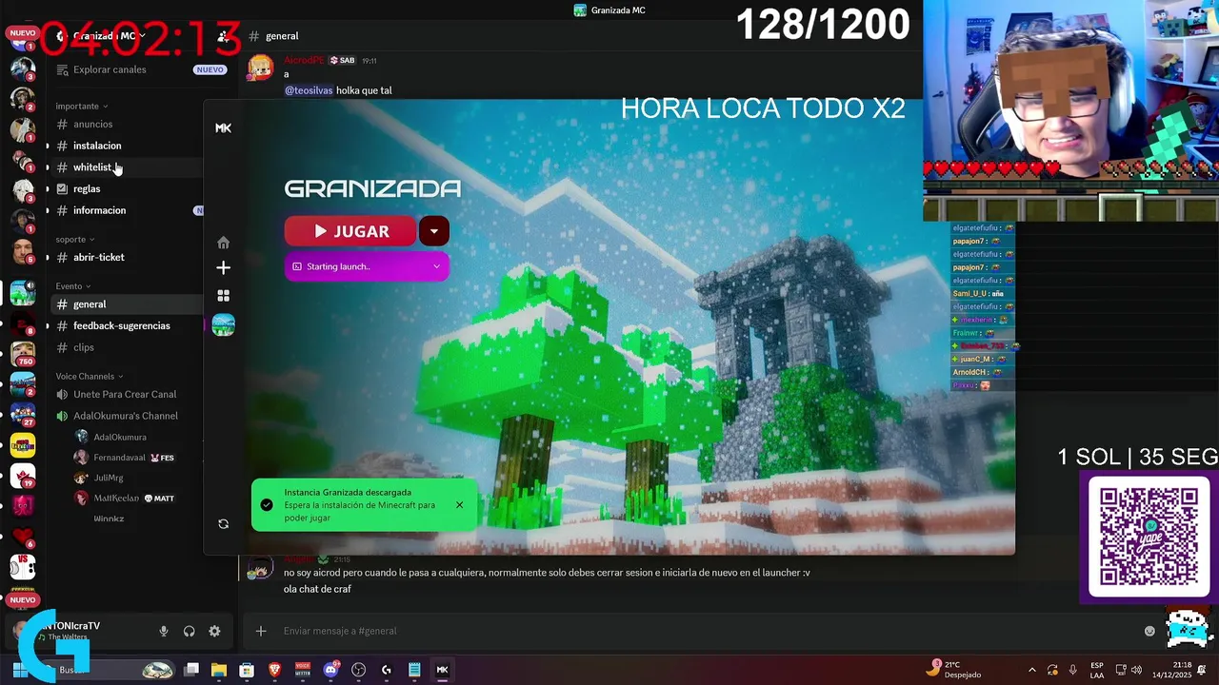Join Unete Para Crear Canal voice channel
Image resolution: width=1219 pixels, height=685 pixels.
pos(125,394)
